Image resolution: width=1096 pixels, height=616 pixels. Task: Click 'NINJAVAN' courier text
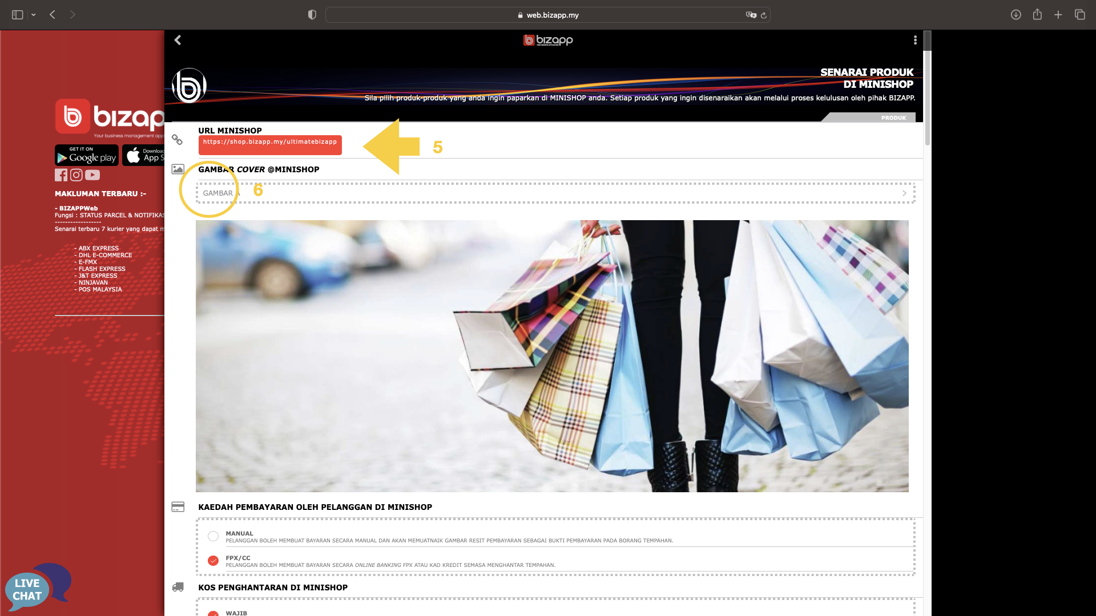(93, 283)
